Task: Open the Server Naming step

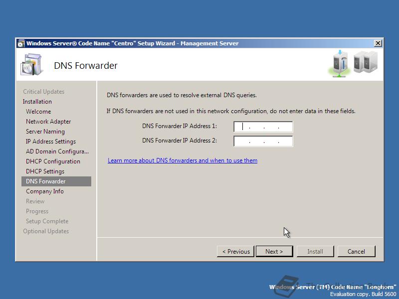Action: click(x=45, y=132)
